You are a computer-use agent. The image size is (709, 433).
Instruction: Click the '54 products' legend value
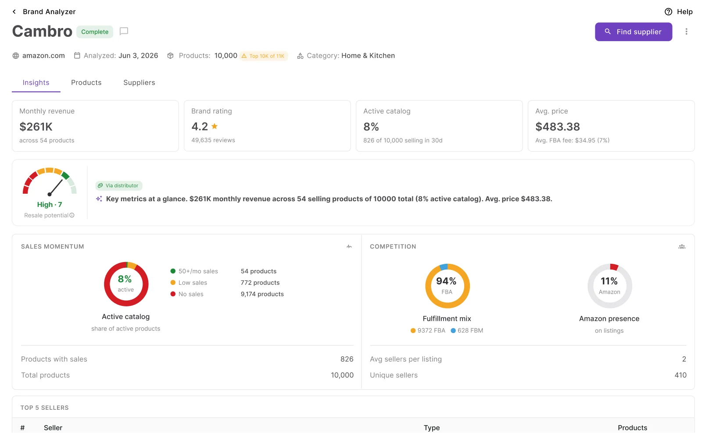[258, 271]
